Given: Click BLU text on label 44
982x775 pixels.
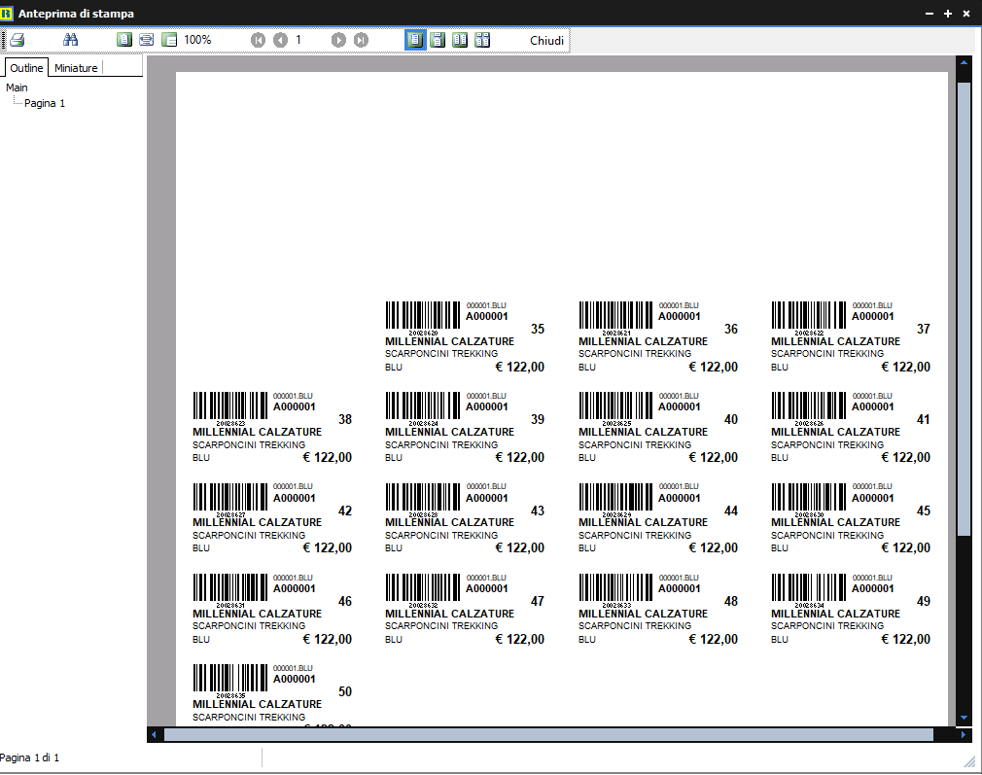Looking at the screenshot, I should pos(587,548).
